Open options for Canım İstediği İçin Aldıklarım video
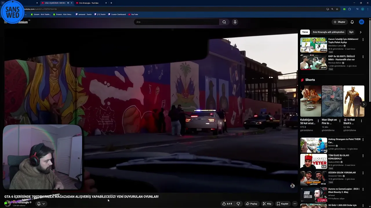This screenshot has width=371, height=208. pyautogui.click(x=363, y=39)
